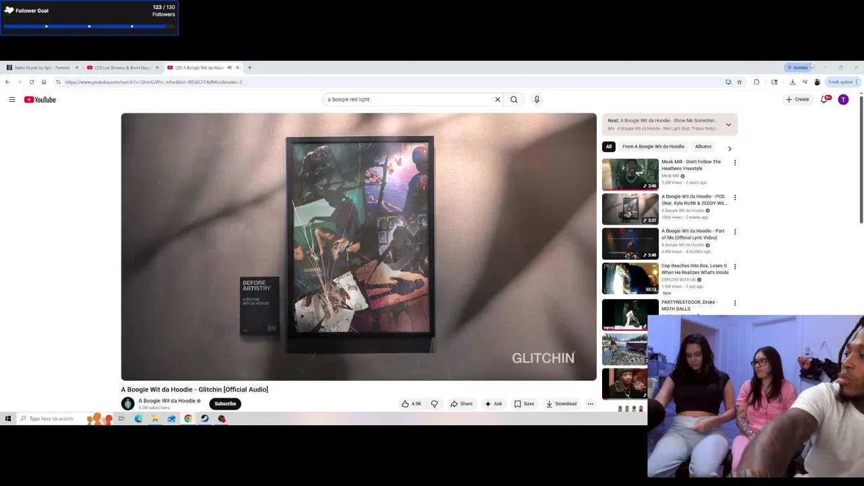The height and width of the screenshot is (486, 864).
Task: Start voice search with microphone icon
Action: tap(537, 99)
